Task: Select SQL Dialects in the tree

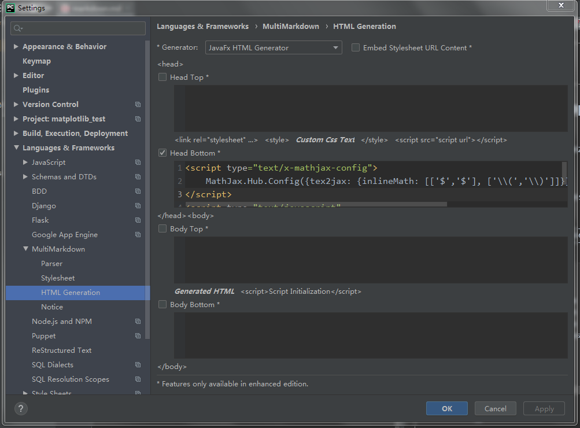Action: [x=53, y=364]
